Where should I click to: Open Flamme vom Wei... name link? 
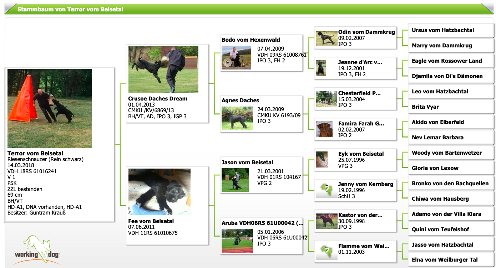(364, 246)
